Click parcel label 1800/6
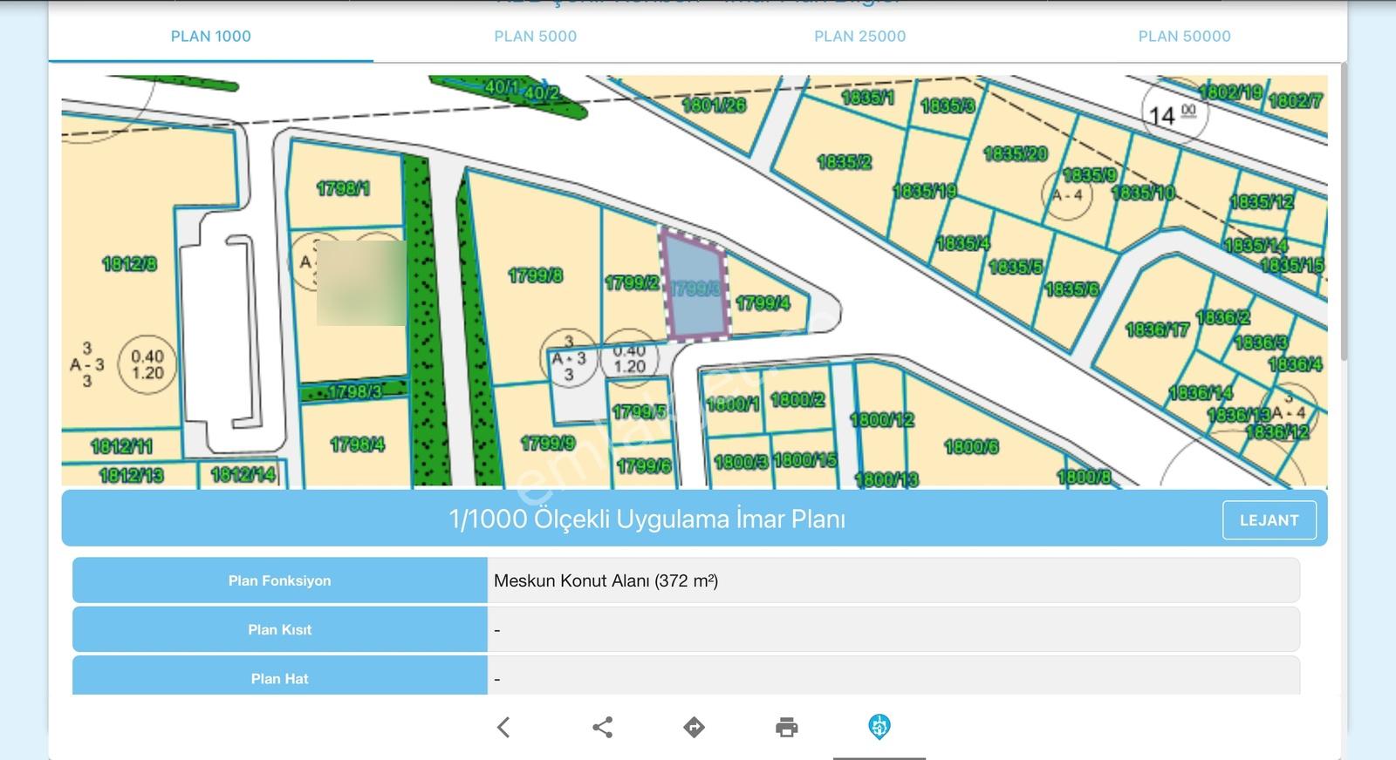 click(x=971, y=447)
